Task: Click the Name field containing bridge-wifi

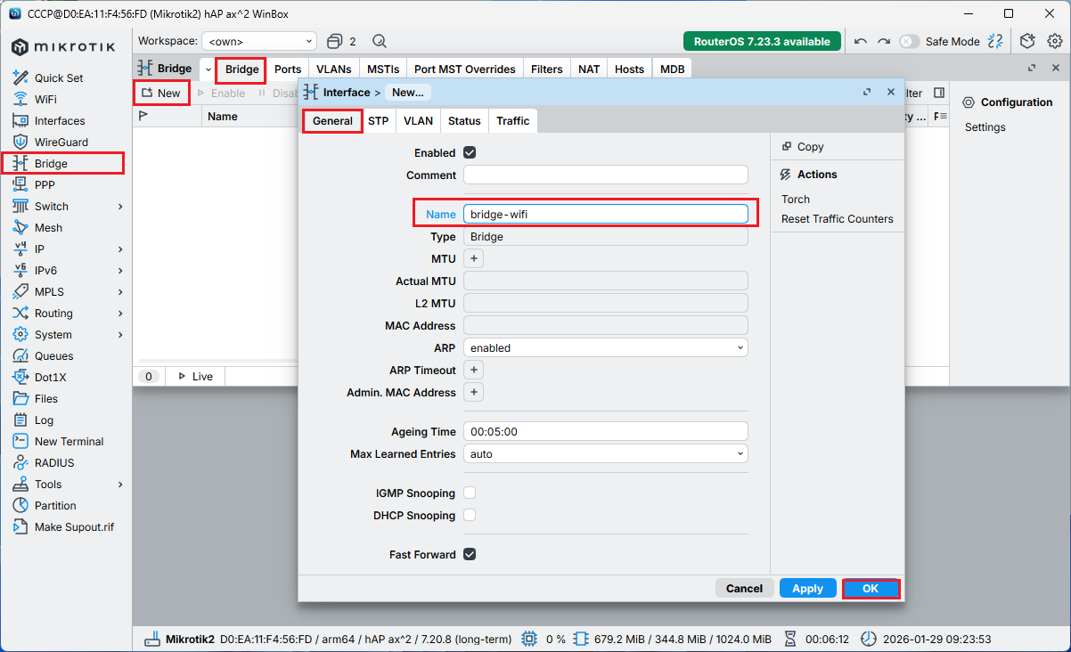Action: coord(606,214)
